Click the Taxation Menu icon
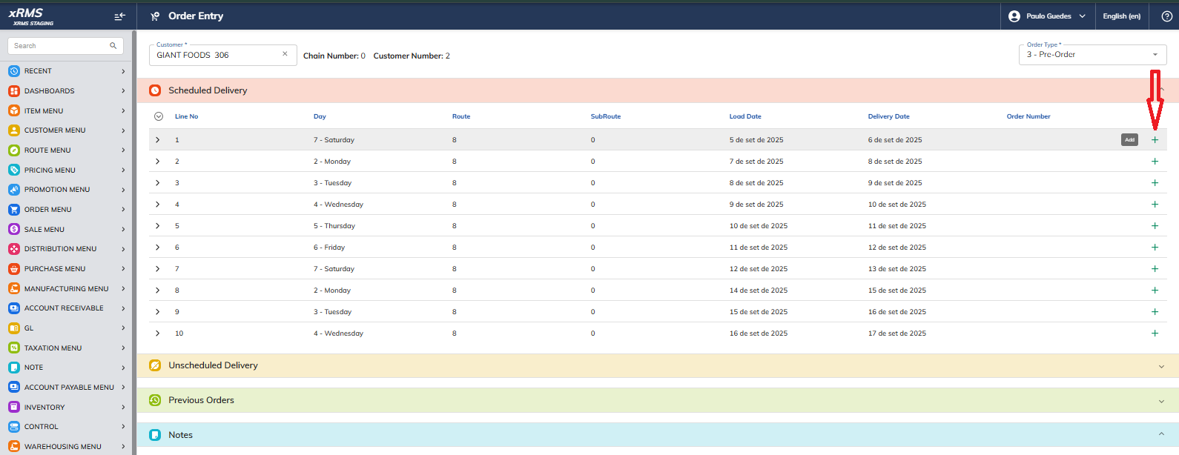 click(x=13, y=348)
